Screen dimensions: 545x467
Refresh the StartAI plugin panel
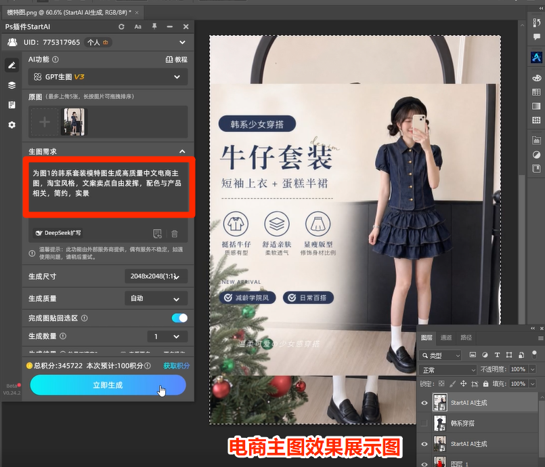(121, 27)
